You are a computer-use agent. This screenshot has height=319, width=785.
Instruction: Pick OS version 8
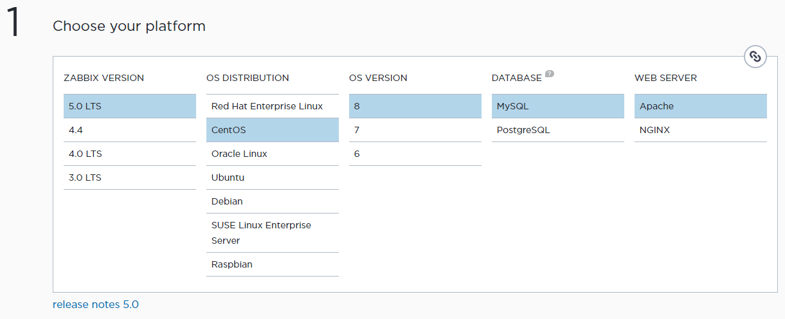coord(415,106)
